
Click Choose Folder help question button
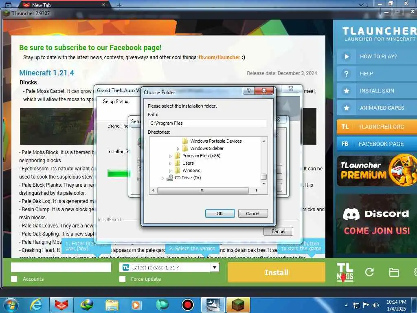pyautogui.click(x=248, y=90)
